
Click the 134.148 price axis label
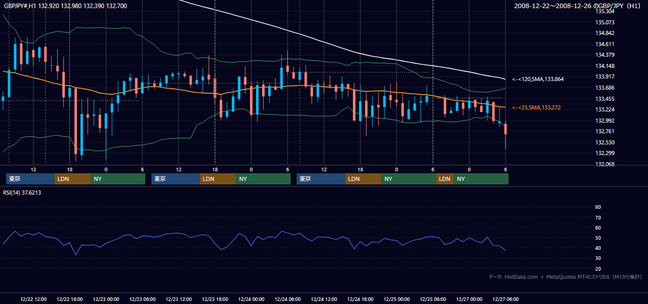(605, 66)
